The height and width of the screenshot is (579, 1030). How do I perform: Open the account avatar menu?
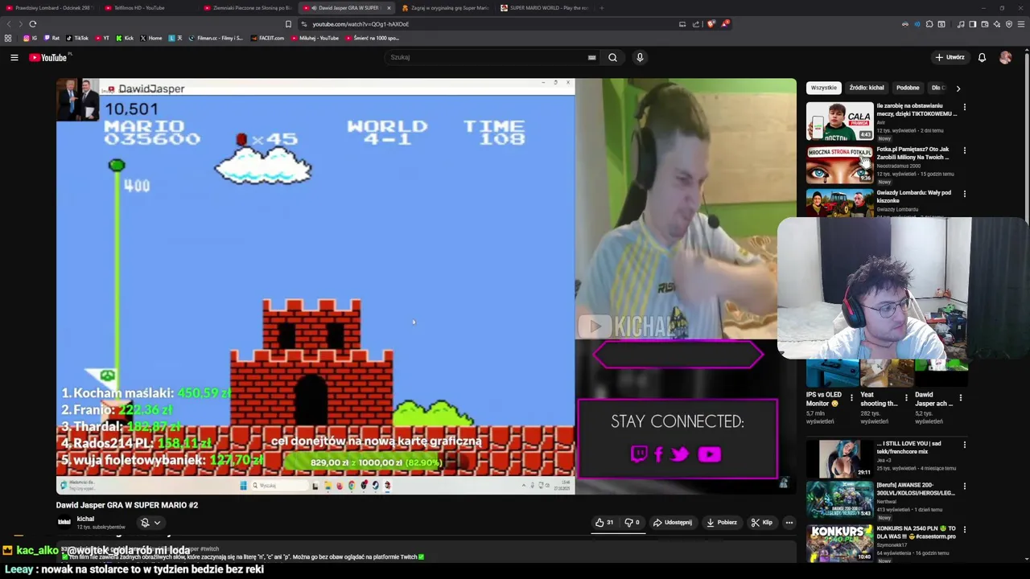point(1005,57)
